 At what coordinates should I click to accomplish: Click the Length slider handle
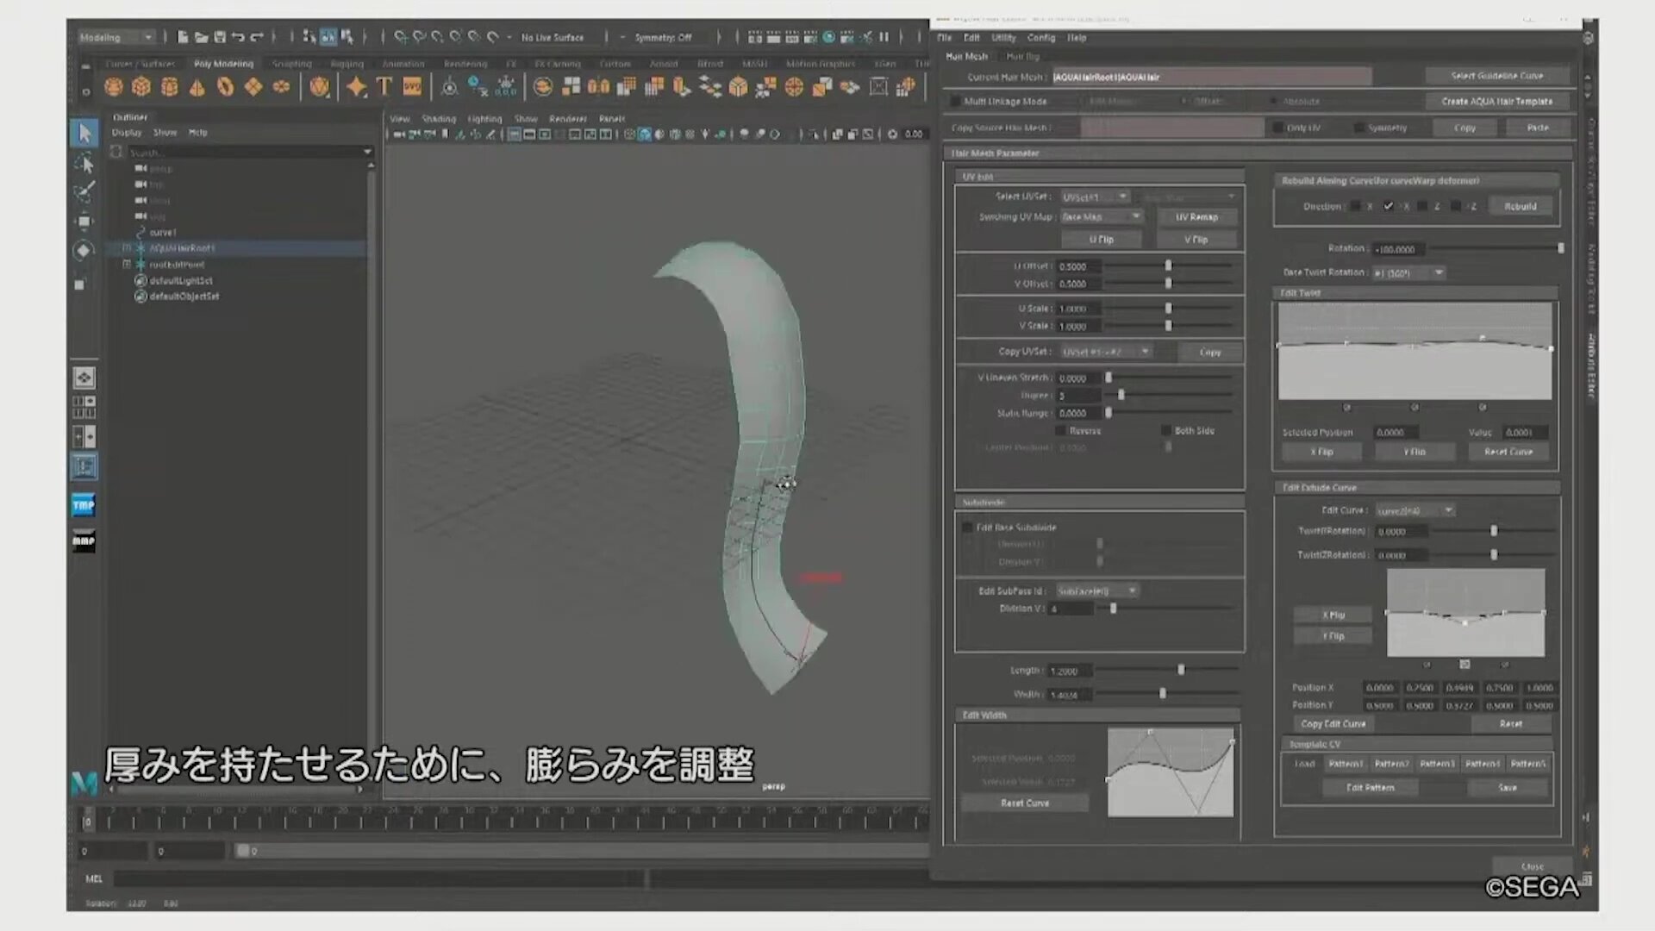(x=1181, y=670)
